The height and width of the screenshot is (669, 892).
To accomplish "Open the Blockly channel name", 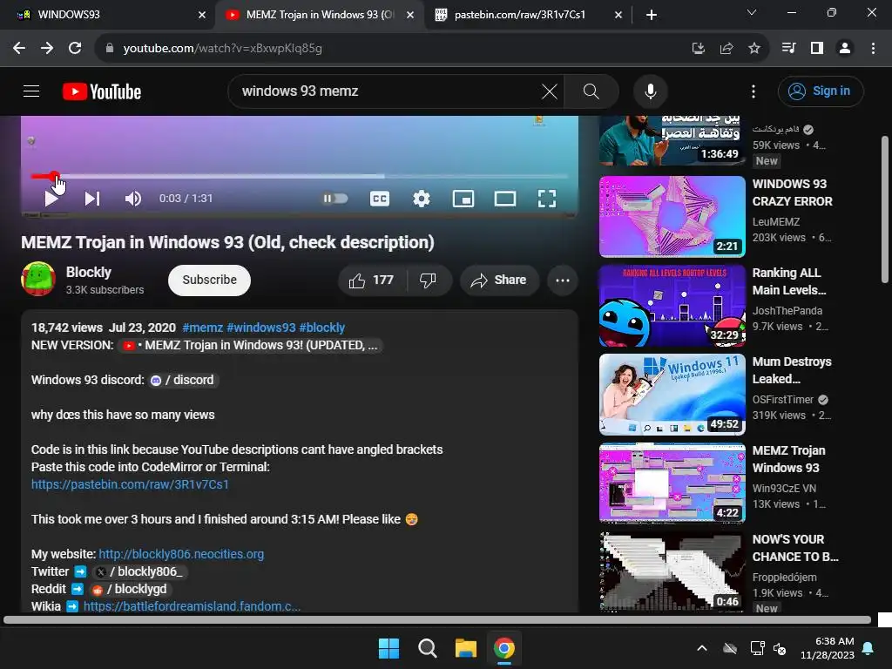I will (89, 272).
